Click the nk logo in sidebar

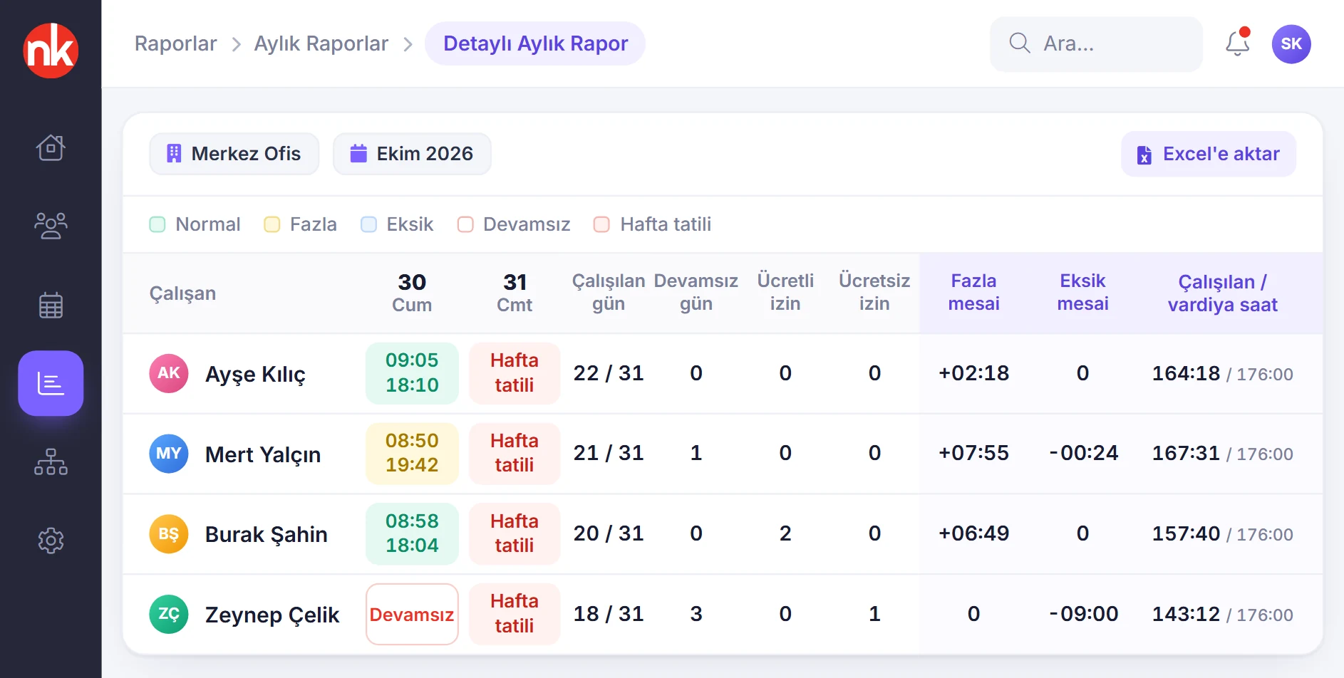pyautogui.click(x=51, y=51)
